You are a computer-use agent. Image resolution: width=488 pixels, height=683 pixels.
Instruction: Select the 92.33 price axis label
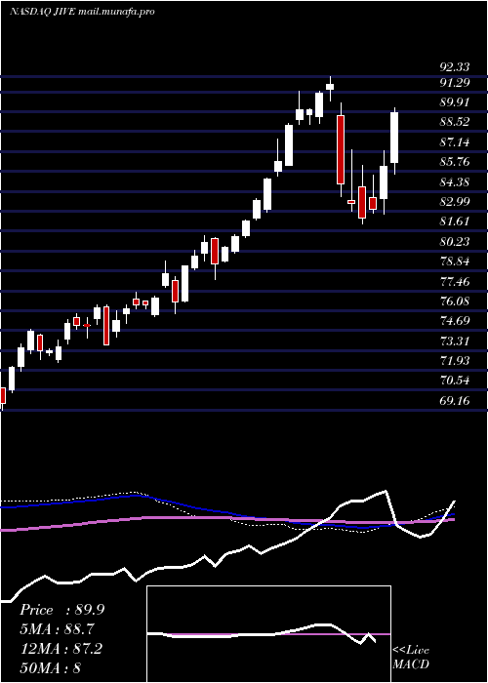455,67
